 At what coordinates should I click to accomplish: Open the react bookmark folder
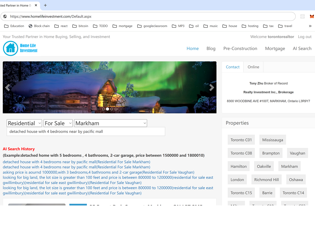[61, 26]
